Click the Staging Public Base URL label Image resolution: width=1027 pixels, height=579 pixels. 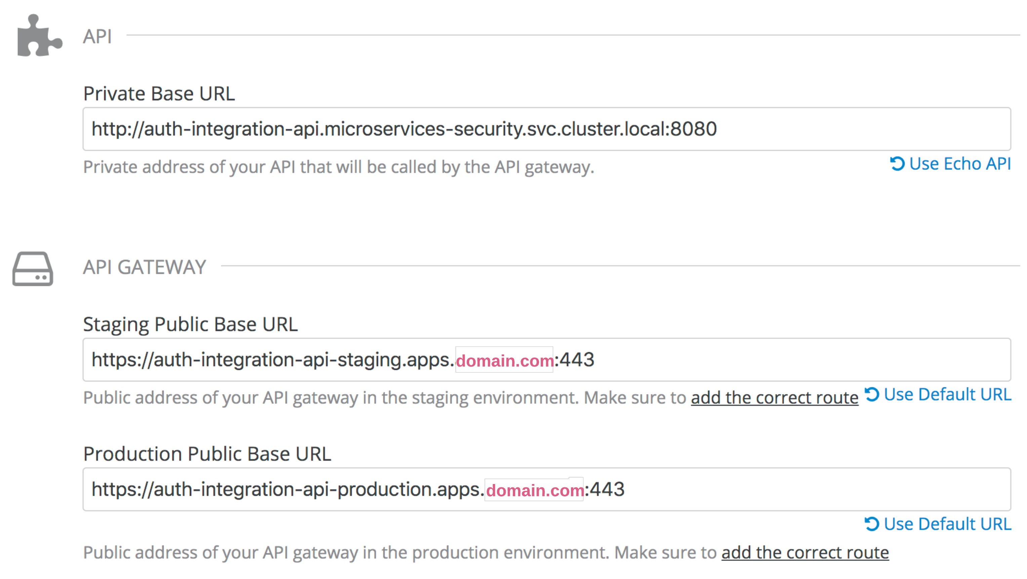point(190,324)
